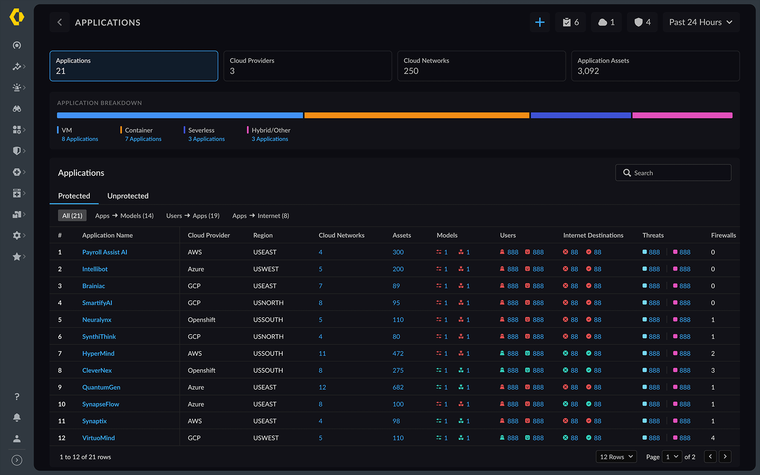
Task: Open the Past 24 Hours dropdown
Action: 701,22
